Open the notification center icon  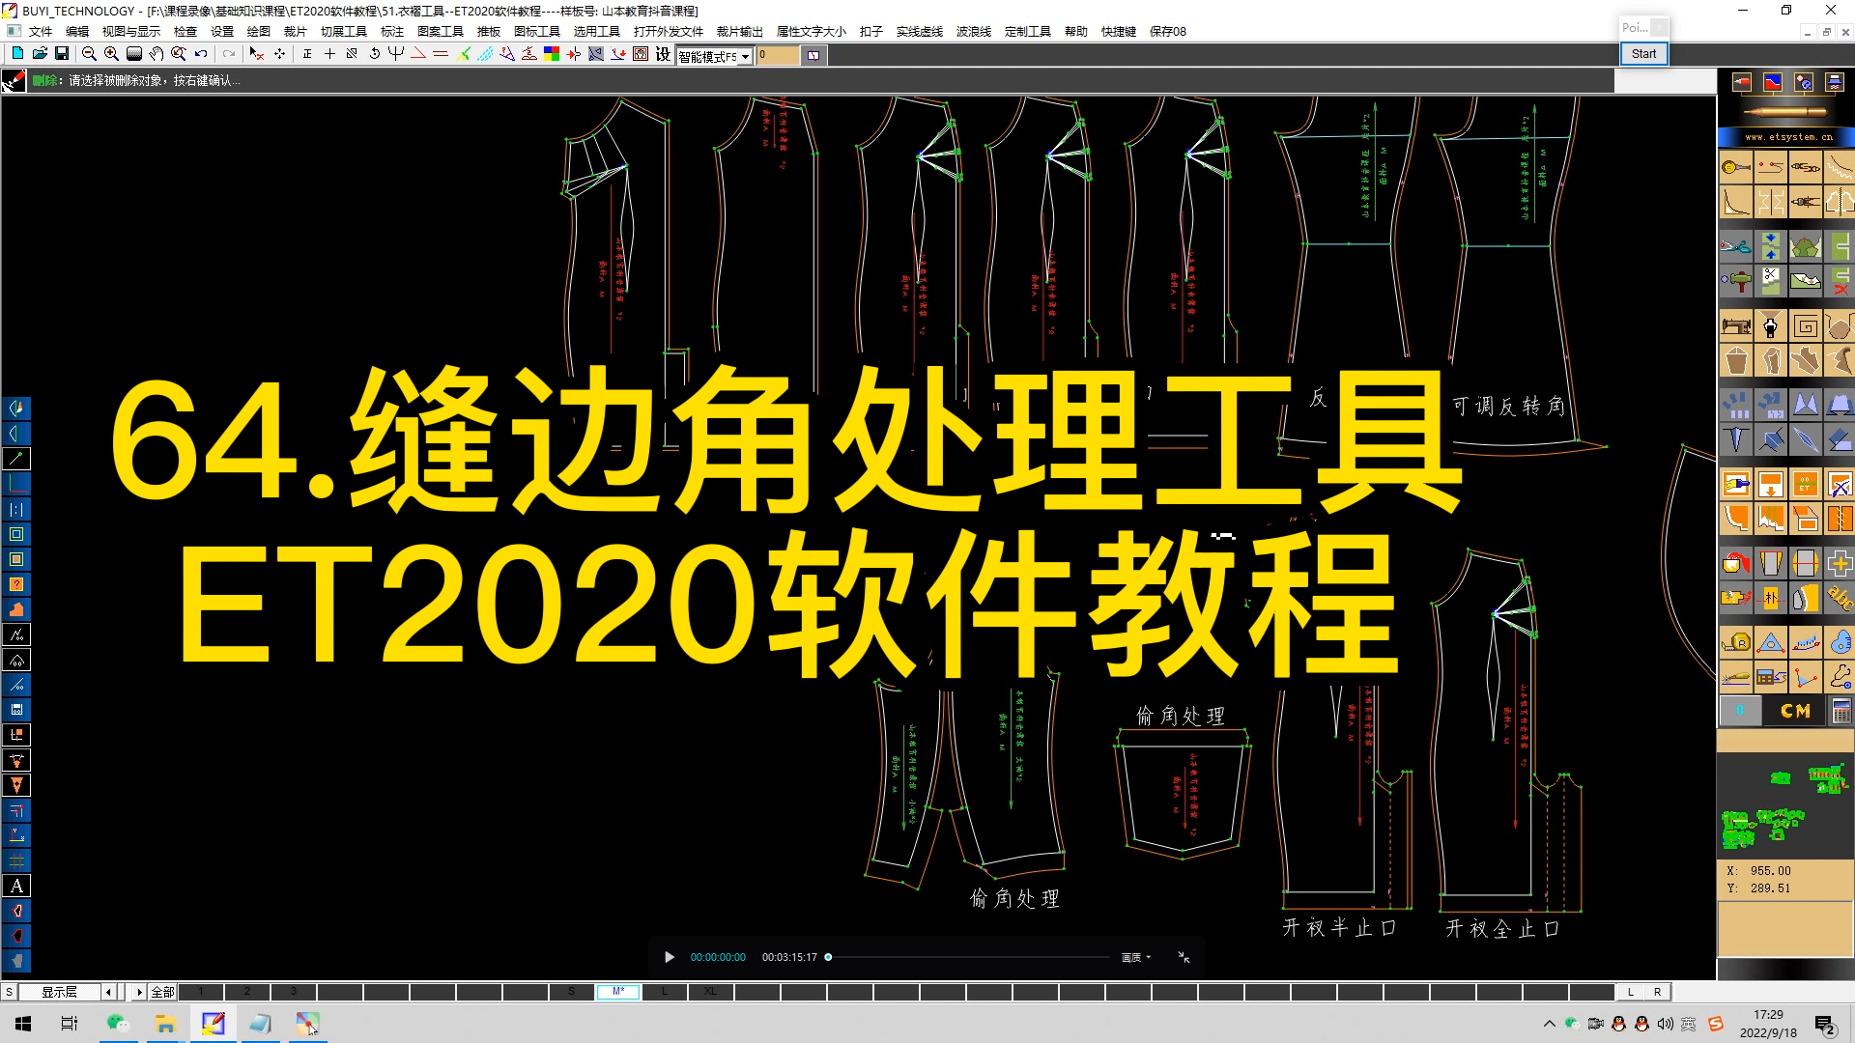point(1825,1026)
